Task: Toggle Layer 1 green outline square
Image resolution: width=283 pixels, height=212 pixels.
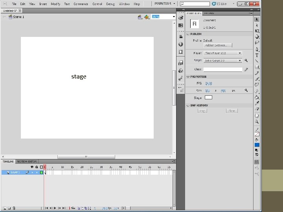Action: 41,172
